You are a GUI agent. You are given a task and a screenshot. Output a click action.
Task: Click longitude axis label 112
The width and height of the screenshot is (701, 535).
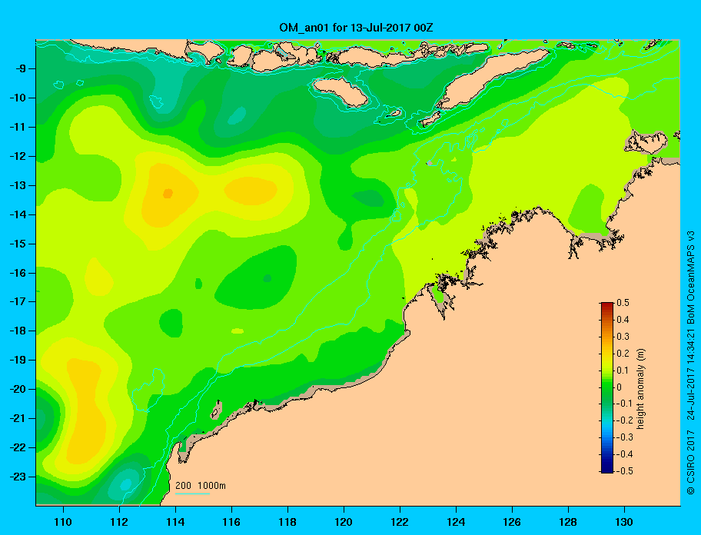pos(119,522)
